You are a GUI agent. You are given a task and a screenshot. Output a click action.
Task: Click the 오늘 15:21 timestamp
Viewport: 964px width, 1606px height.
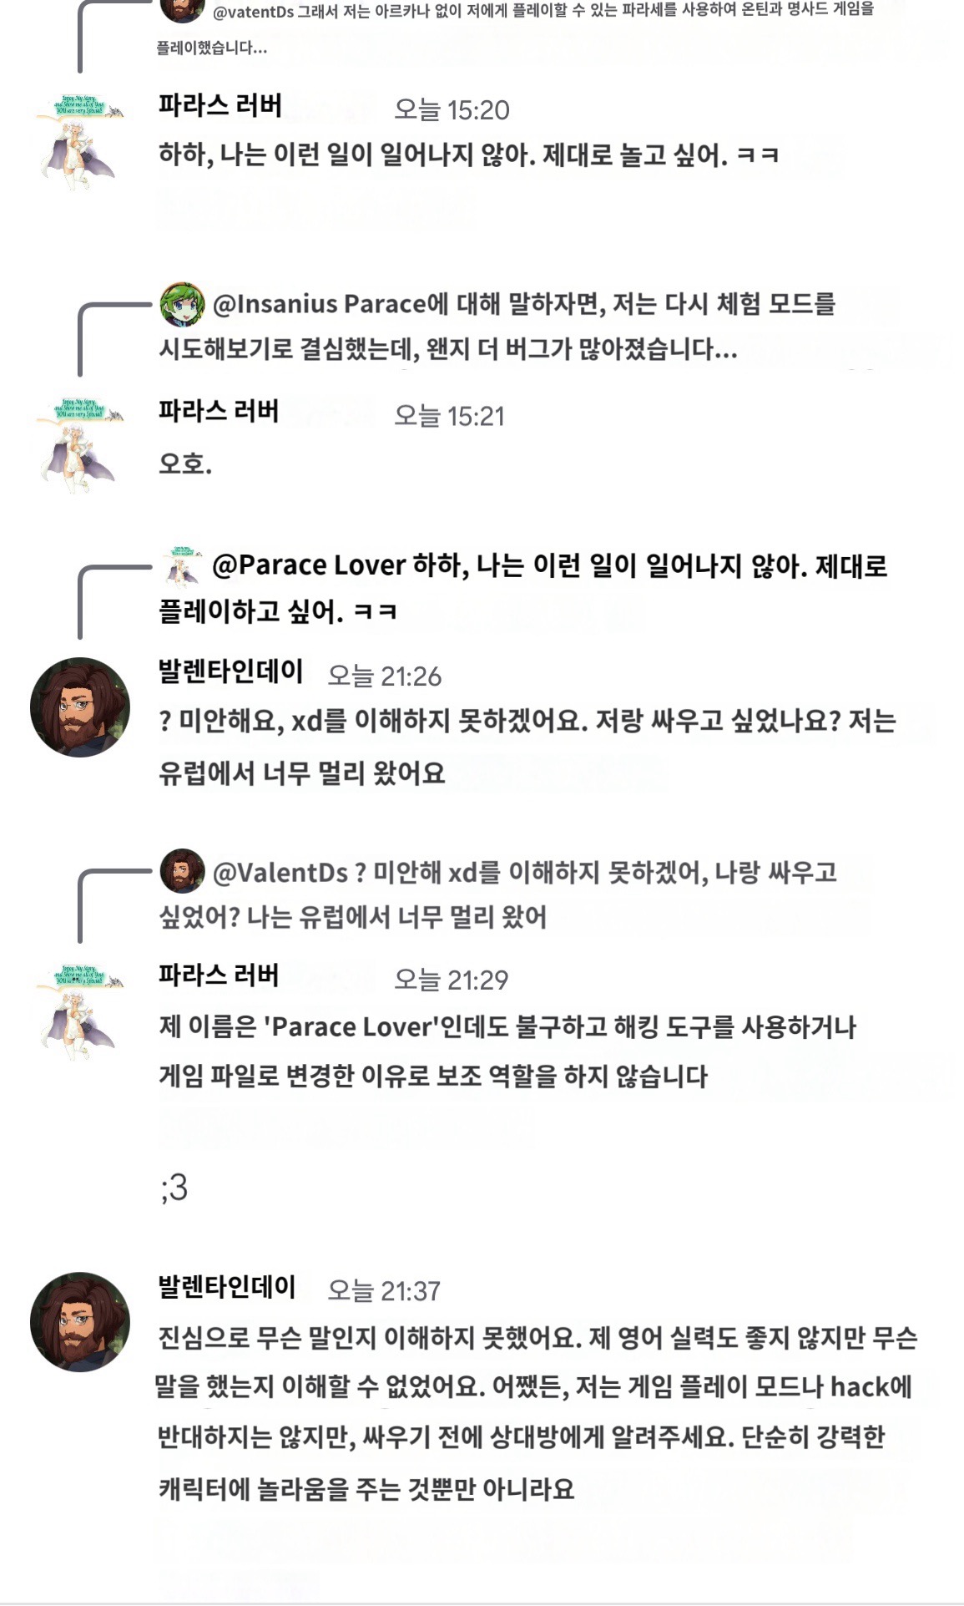pyautogui.click(x=449, y=416)
